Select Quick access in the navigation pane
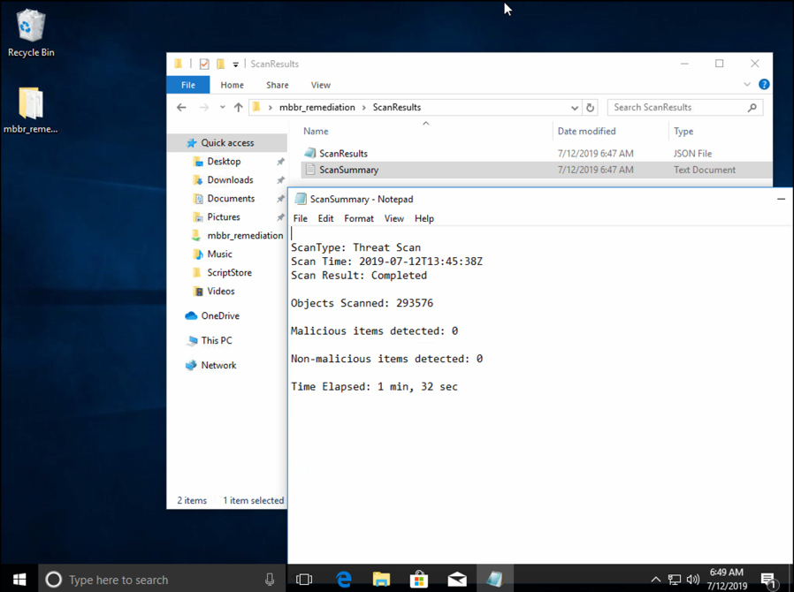 227,142
